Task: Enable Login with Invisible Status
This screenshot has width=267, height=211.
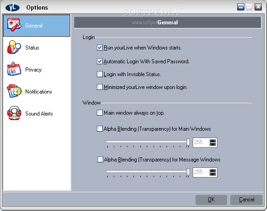Action: (x=100, y=74)
